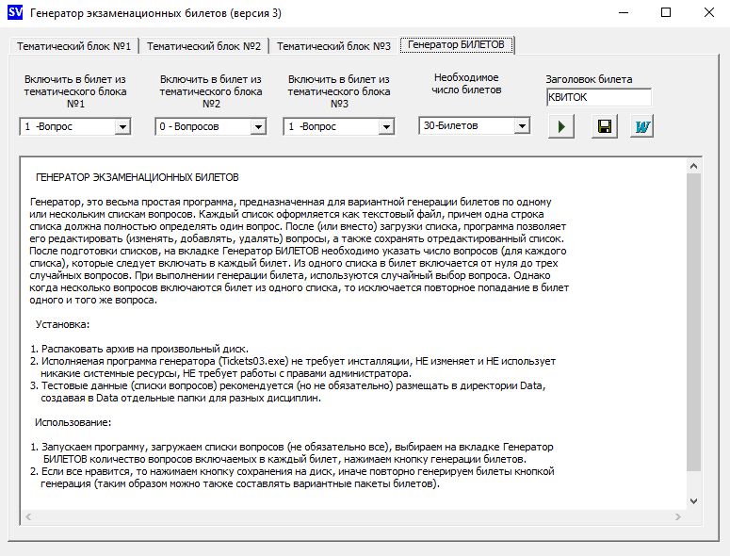Click the green play button to generate tickets

(x=561, y=126)
